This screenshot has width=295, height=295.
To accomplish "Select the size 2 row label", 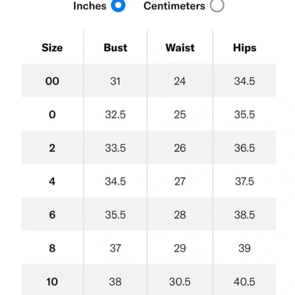I will (52, 148).
